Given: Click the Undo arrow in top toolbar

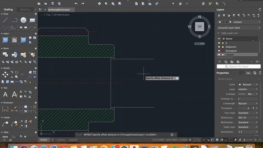Looking at the screenshot, I should click(x=76, y=4).
